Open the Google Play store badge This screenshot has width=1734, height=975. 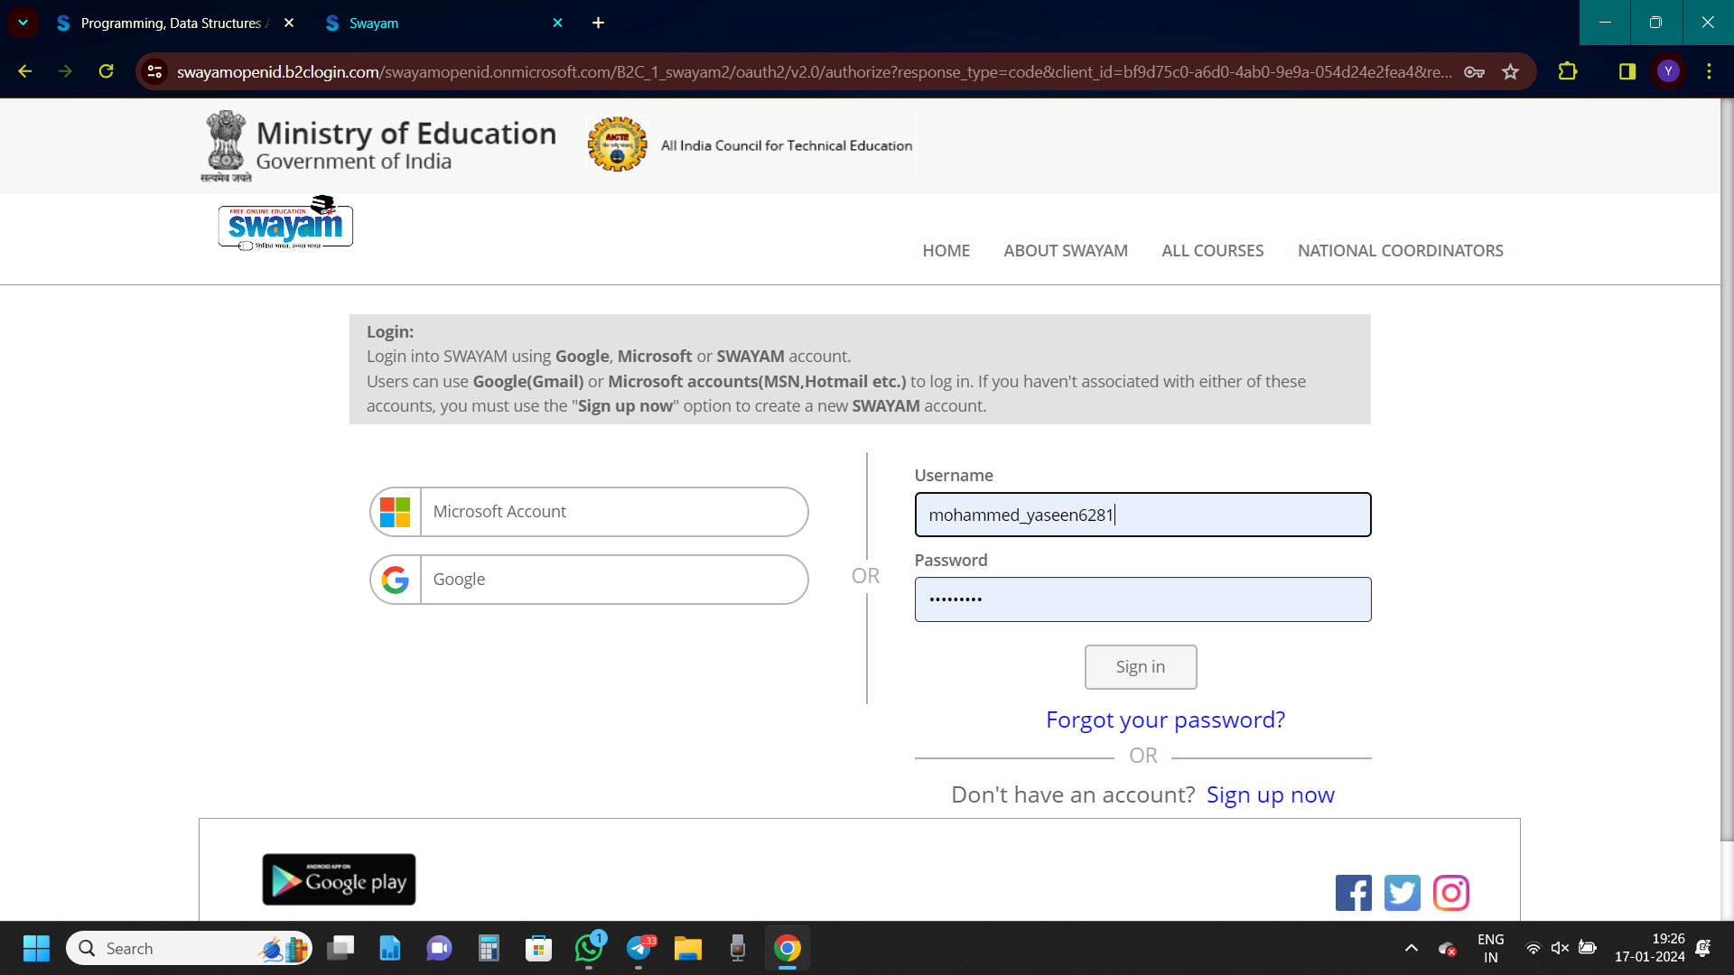(339, 879)
